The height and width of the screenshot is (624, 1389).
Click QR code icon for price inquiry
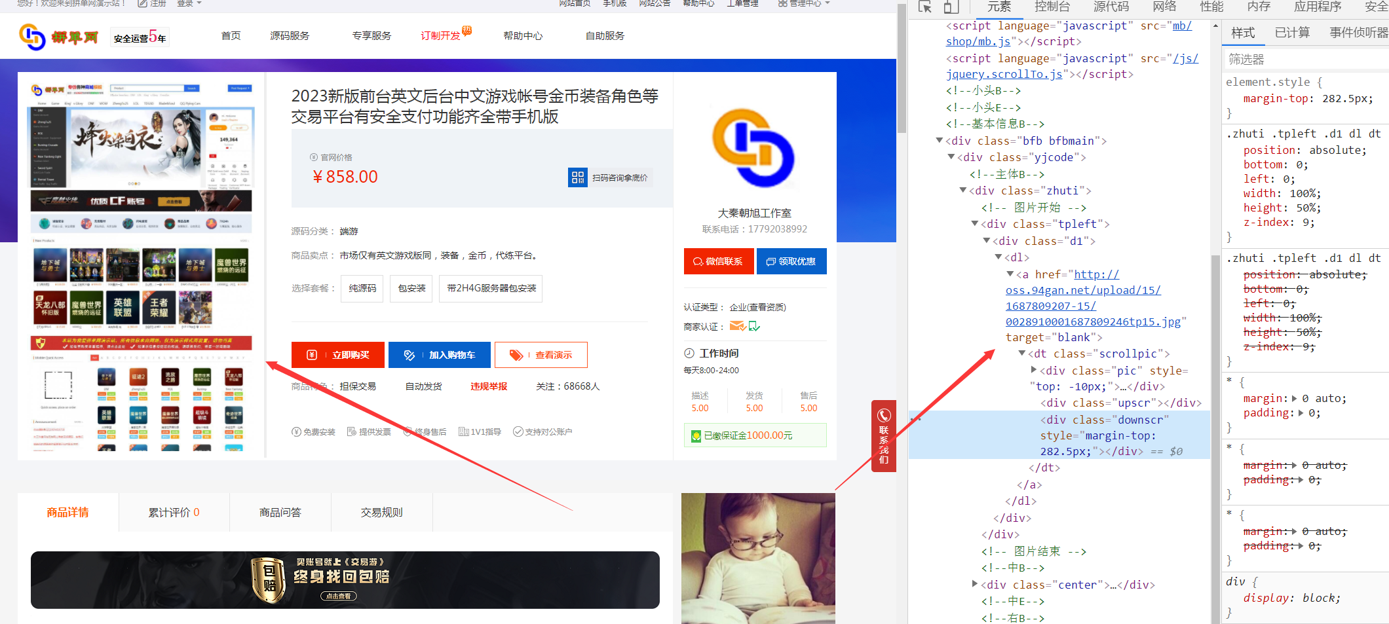coord(577,177)
